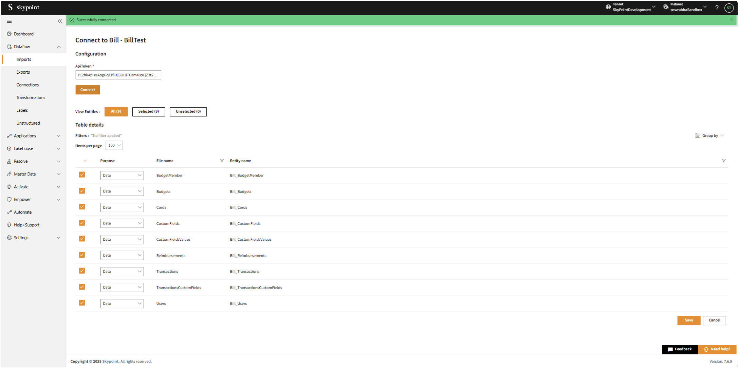Click the Save button

coord(688,320)
